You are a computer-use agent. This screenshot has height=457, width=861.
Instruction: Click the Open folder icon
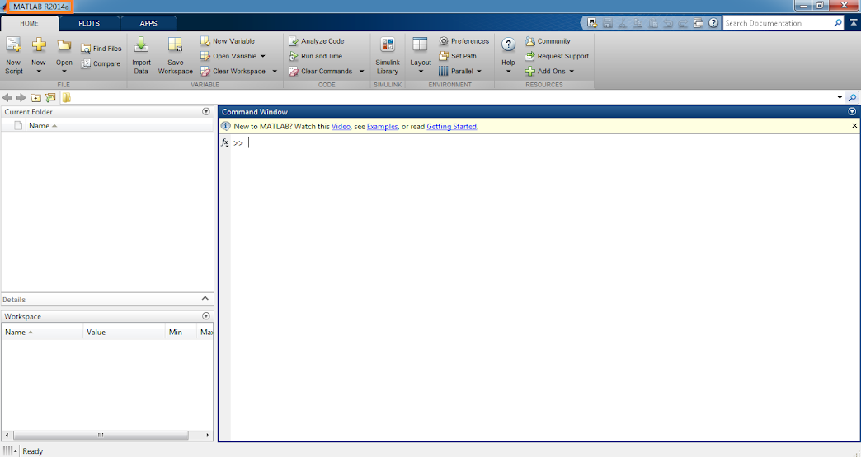click(x=64, y=45)
